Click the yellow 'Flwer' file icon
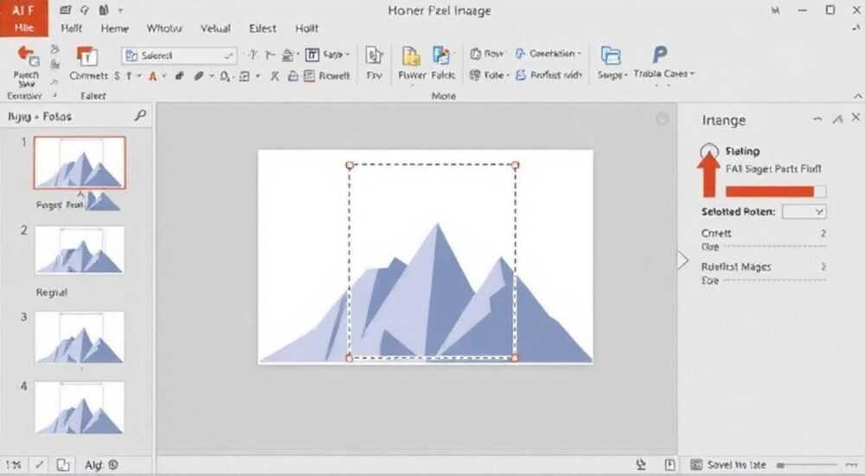The width and height of the screenshot is (865, 476). point(411,56)
